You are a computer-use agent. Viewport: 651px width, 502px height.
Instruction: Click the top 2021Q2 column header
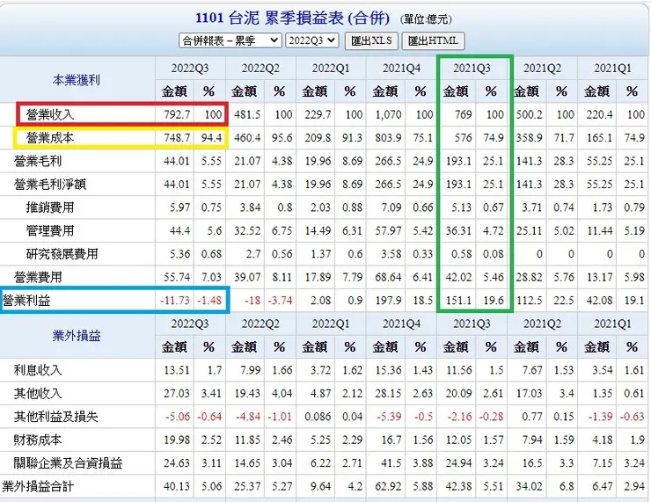point(542,68)
